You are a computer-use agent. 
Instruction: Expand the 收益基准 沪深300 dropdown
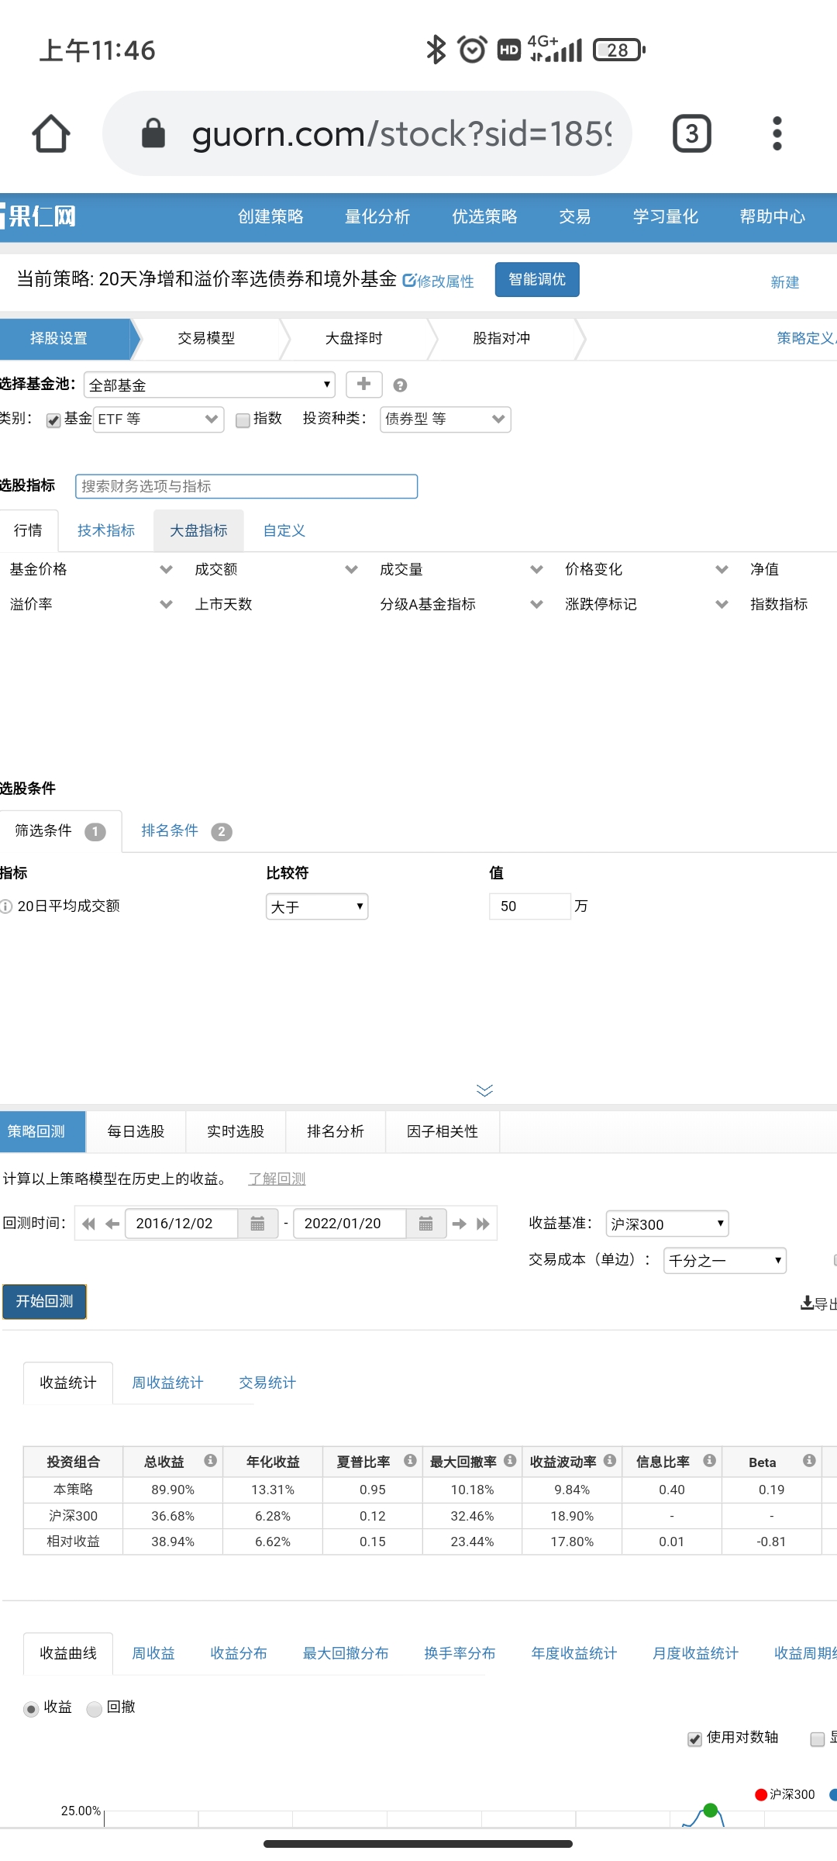[666, 1224]
